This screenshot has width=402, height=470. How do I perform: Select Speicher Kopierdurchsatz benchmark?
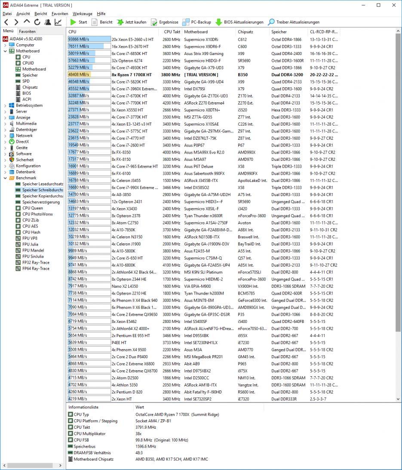(43, 196)
